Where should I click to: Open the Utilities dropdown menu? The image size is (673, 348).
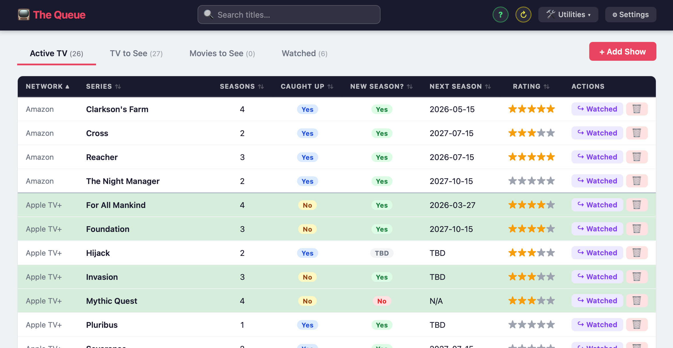click(x=568, y=15)
